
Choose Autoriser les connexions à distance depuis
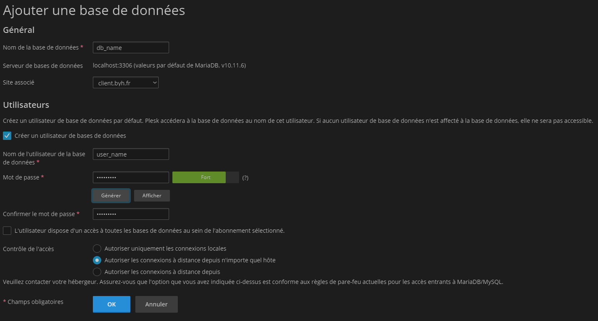coord(97,271)
